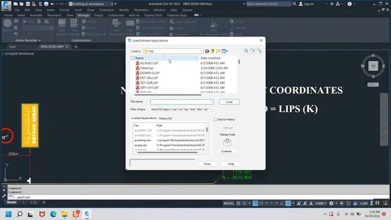Tick the select-all checkbox beside Name header
The image size is (391, 220).
(133, 58)
